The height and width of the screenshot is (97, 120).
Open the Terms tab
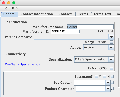[83, 14]
